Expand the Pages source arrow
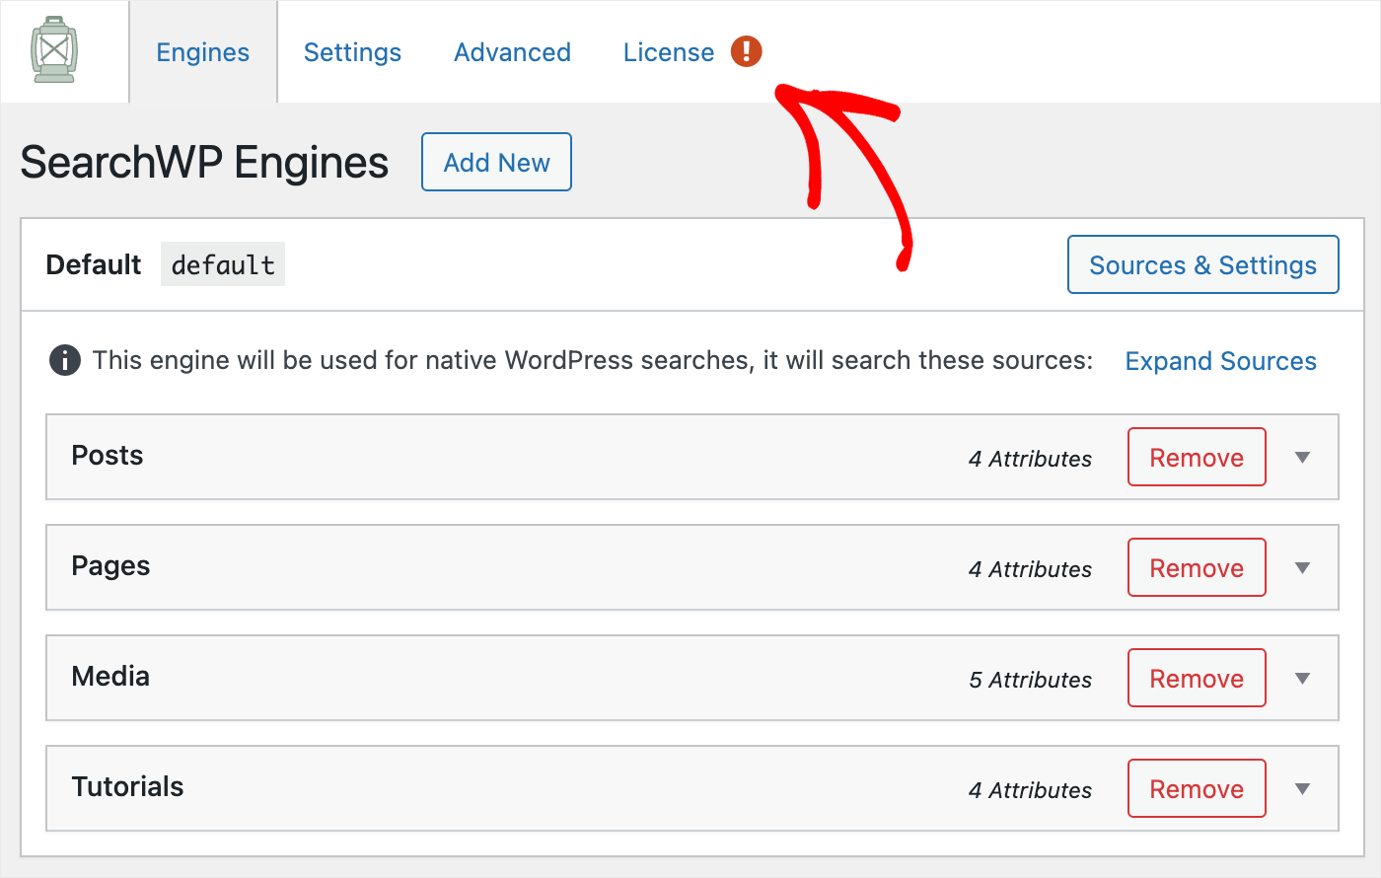This screenshot has height=878, width=1381. point(1302,568)
